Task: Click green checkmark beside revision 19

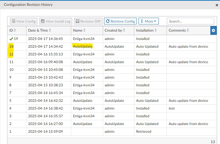Action: click(x=11, y=39)
